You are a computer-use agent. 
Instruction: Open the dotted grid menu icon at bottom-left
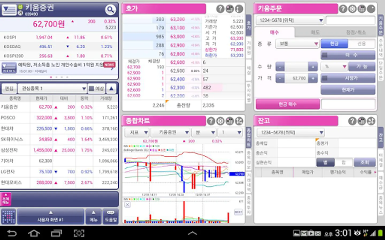click(9, 216)
